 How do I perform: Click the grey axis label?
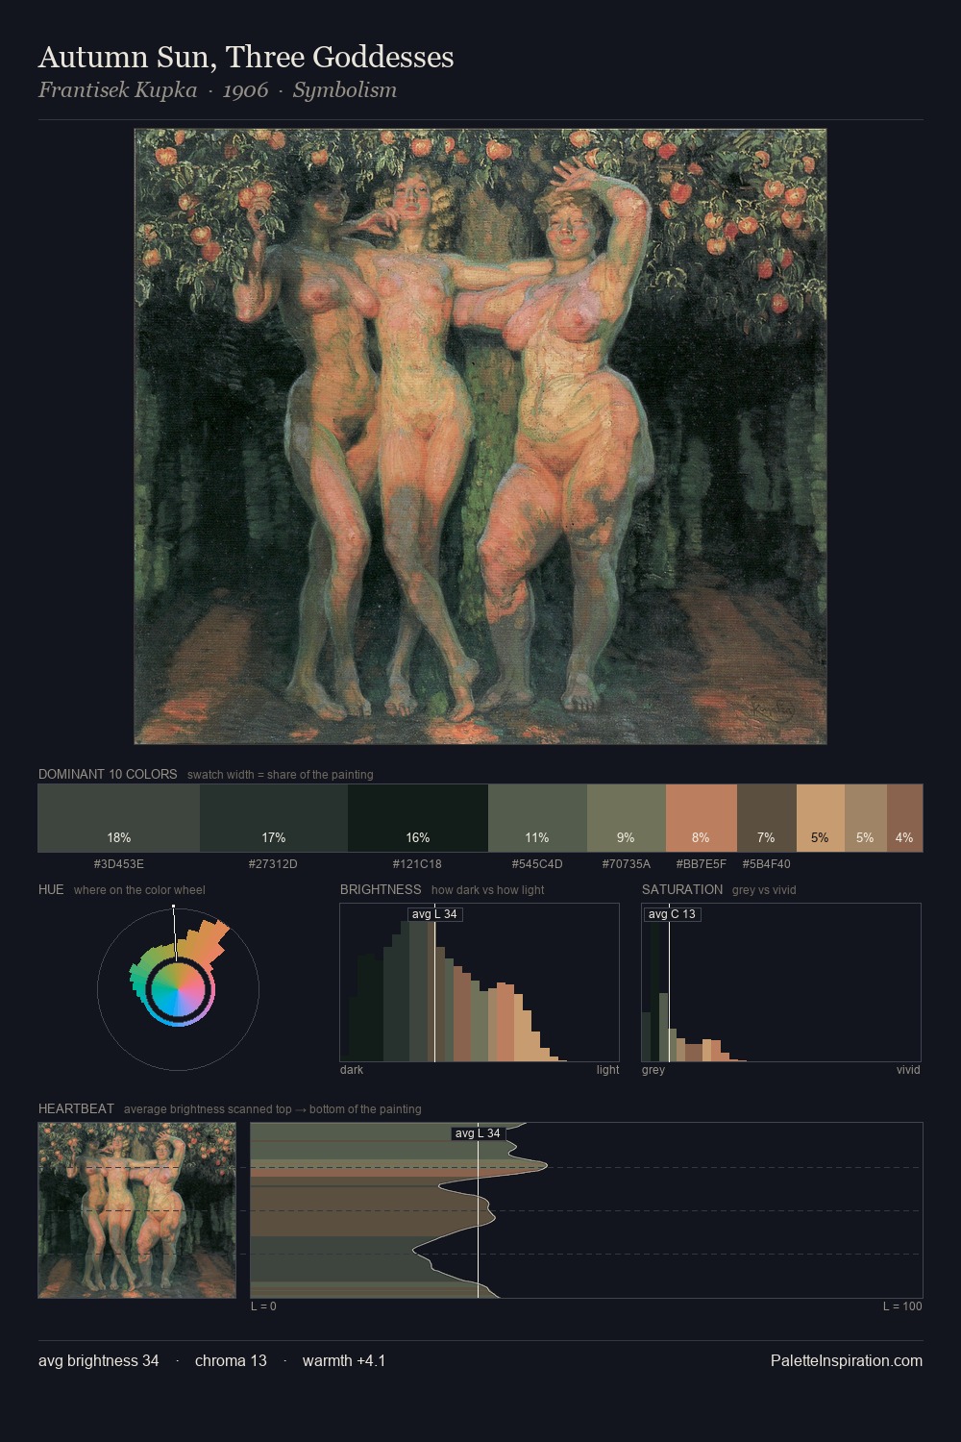coord(653,1070)
